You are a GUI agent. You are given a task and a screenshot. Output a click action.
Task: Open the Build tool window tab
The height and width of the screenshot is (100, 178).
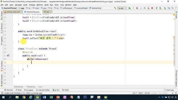(x=19, y=90)
